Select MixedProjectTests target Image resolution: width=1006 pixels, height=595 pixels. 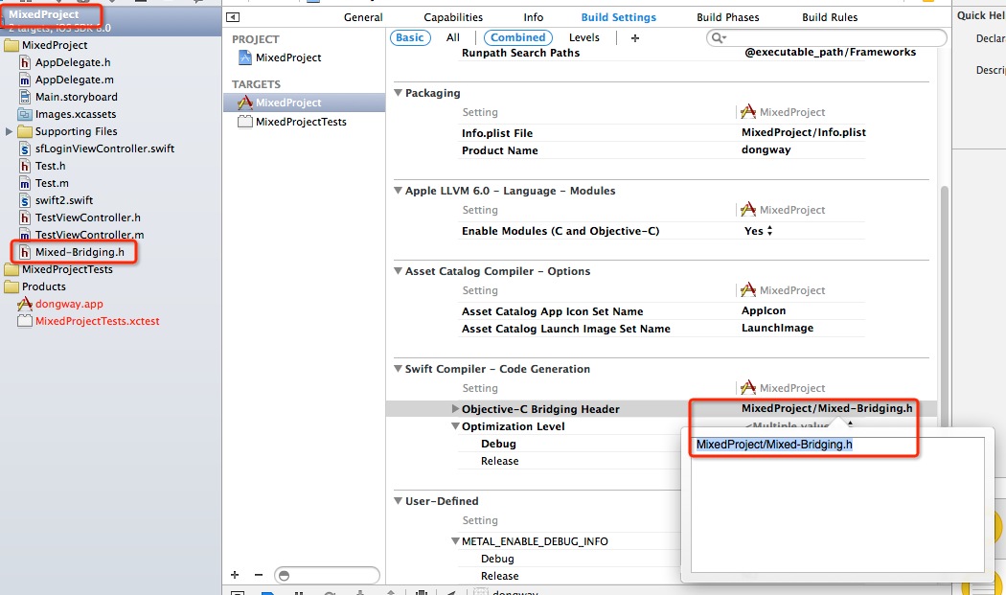[301, 122]
